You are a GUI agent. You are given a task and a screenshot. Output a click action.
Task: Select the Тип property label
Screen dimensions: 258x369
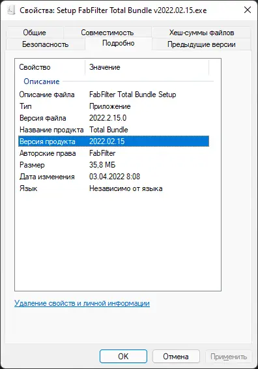pyautogui.click(x=25, y=106)
